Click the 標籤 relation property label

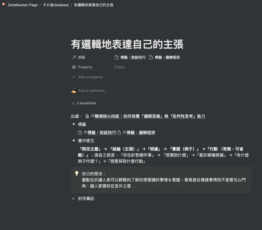coord(81,57)
